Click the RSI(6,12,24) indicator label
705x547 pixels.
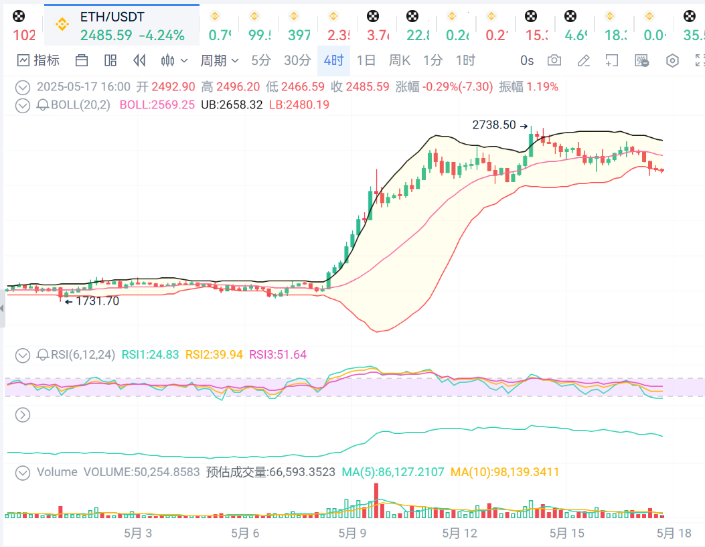(x=83, y=355)
